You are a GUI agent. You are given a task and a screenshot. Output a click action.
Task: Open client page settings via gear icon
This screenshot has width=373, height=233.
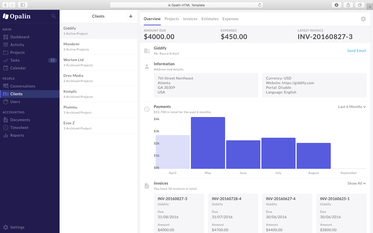click(363, 19)
